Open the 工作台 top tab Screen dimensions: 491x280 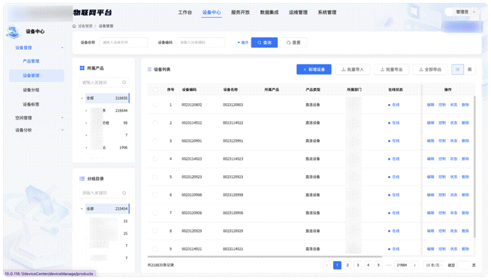point(185,12)
